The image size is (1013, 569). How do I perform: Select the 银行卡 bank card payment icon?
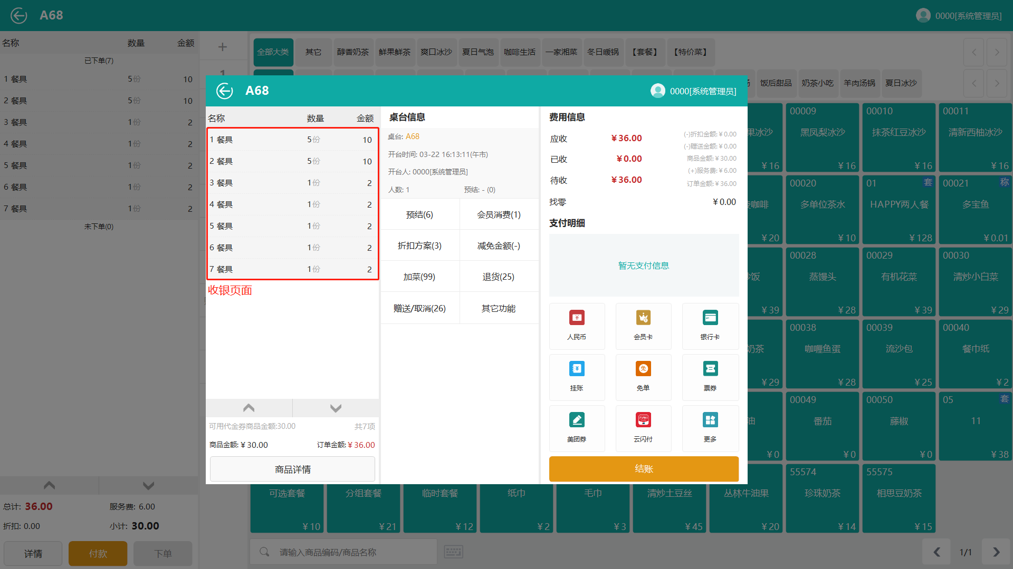710,326
